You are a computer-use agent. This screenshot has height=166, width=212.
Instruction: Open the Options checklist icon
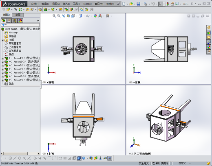[177, 4]
